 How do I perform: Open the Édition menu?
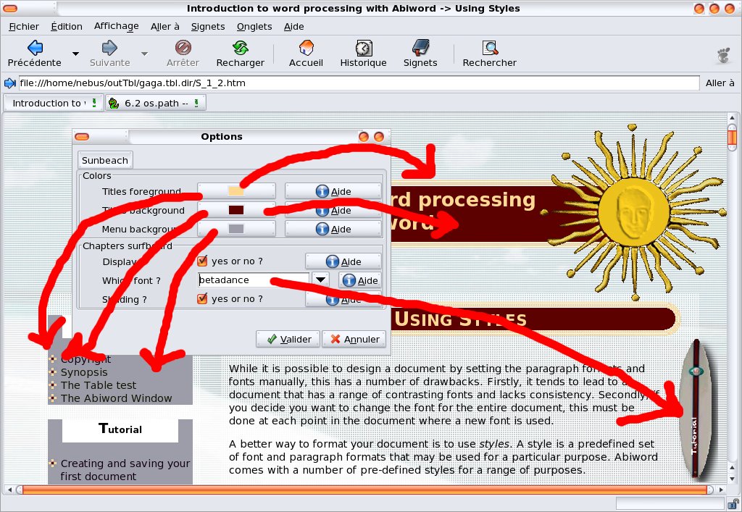[x=67, y=27]
